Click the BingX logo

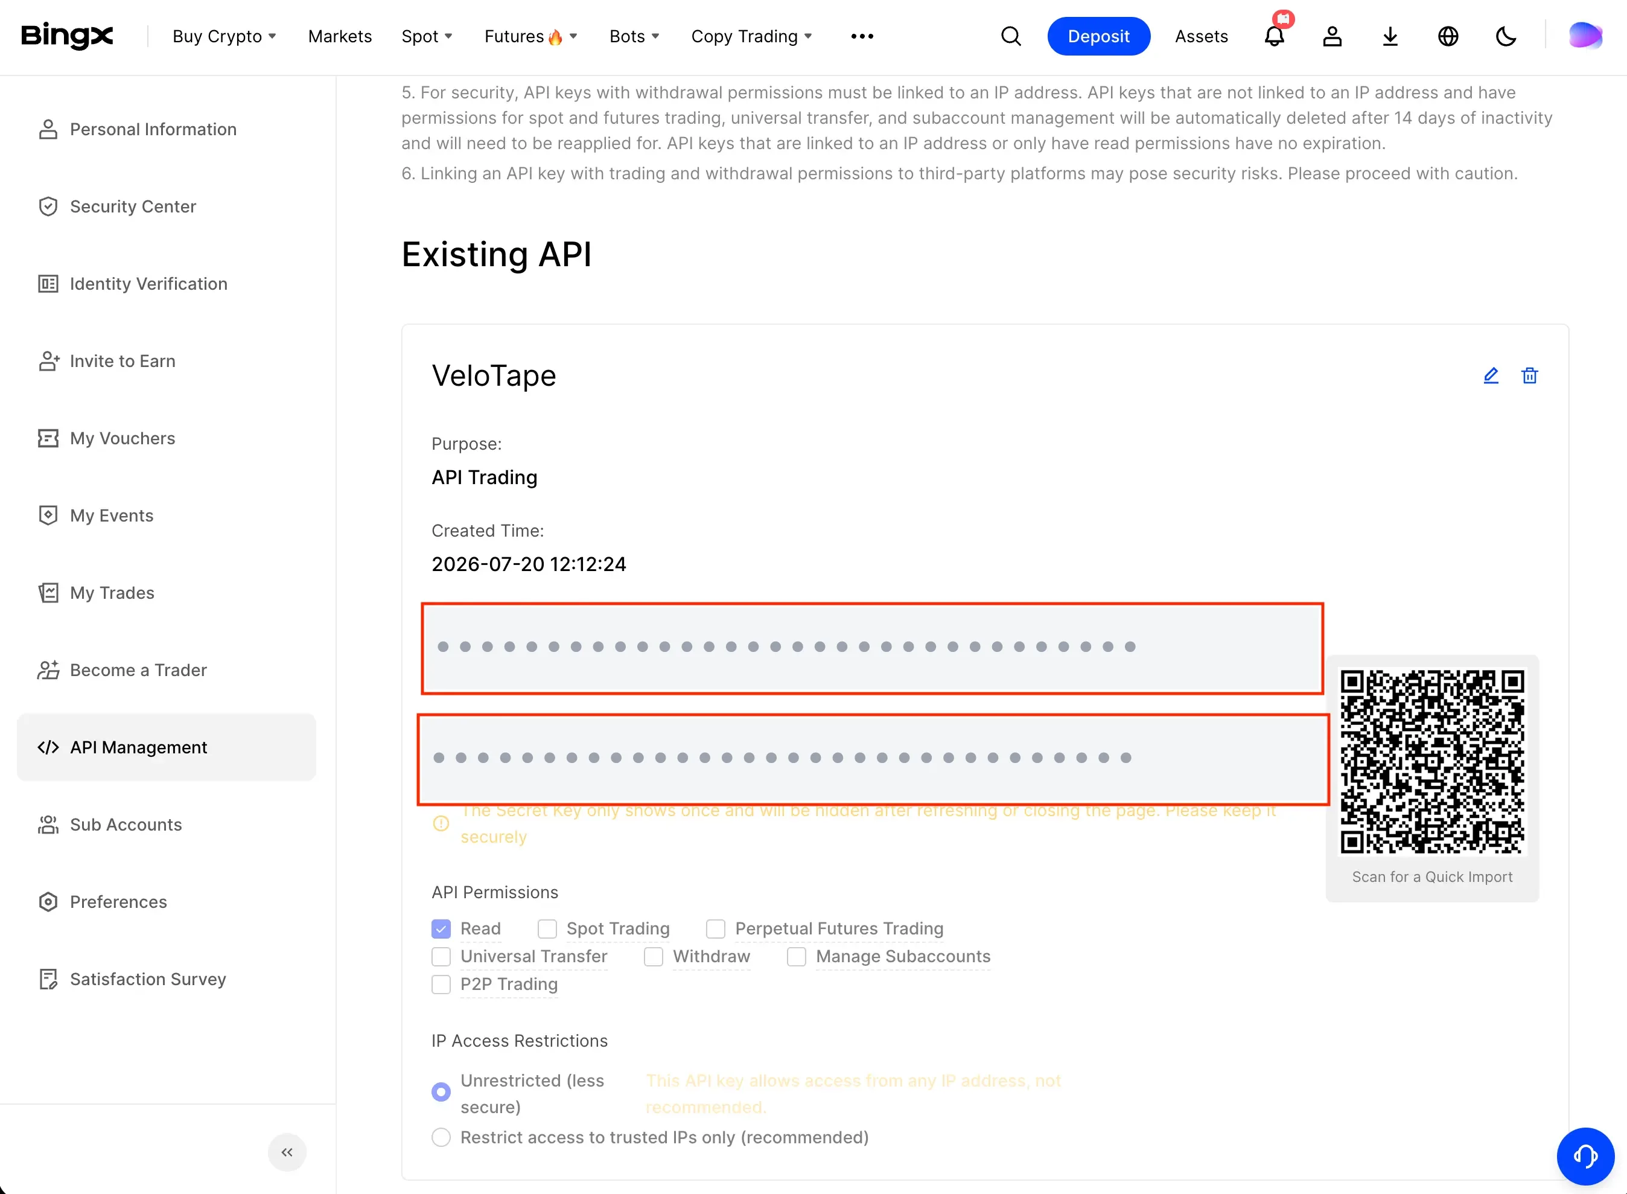tap(67, 36)
